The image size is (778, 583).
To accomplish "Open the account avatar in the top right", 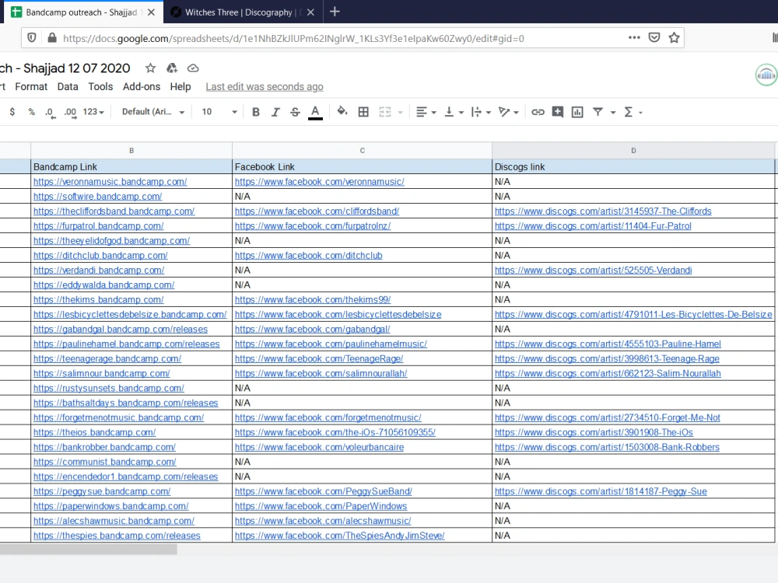I will (x=766, y=75).
